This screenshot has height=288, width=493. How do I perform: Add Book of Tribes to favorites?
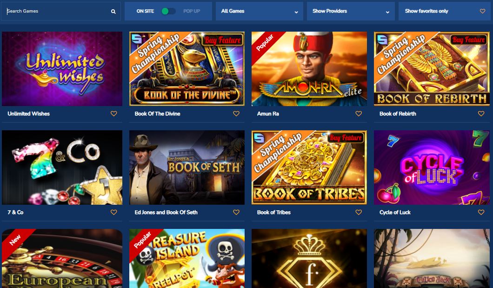(359, 212)
